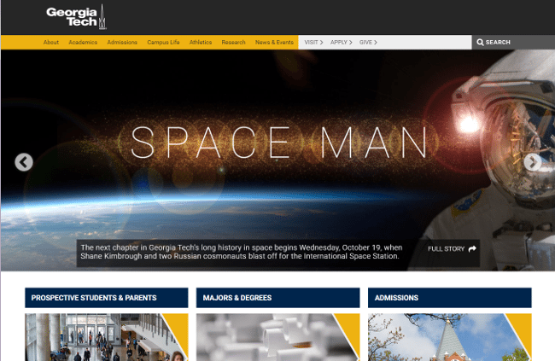Click the Full Story share arrow icon
The image size is (555, 361).
(x=472, y=249)
